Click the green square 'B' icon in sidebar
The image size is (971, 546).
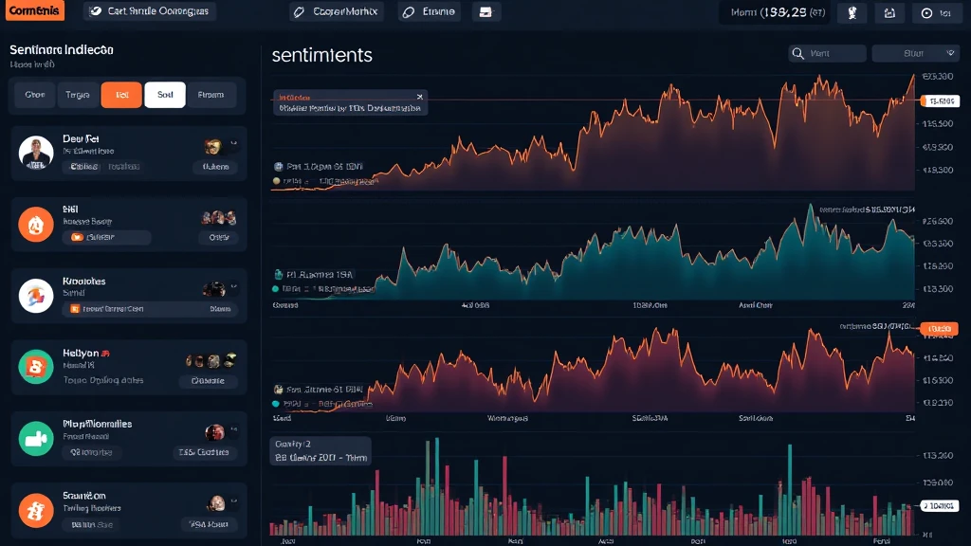[x=36, y=367]
